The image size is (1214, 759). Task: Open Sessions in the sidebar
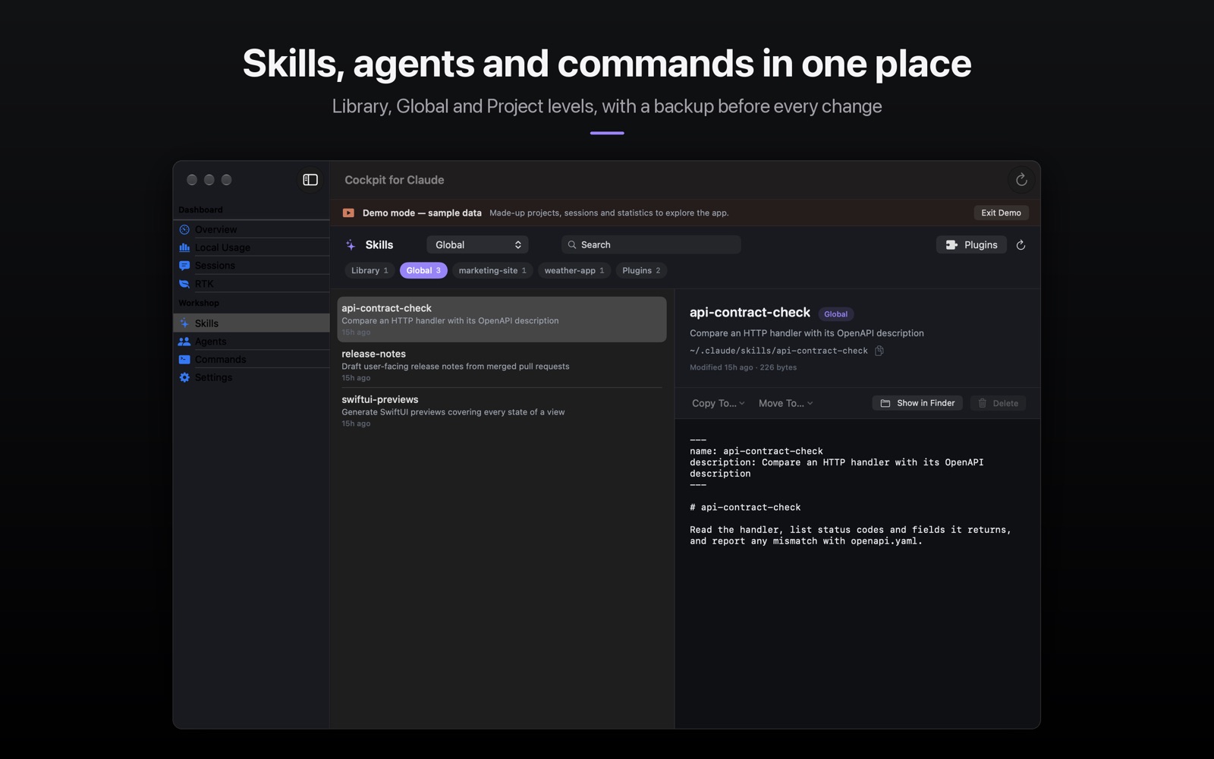251,266
